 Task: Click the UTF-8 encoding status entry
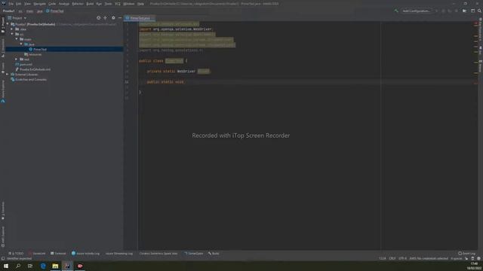click(402, 258)
